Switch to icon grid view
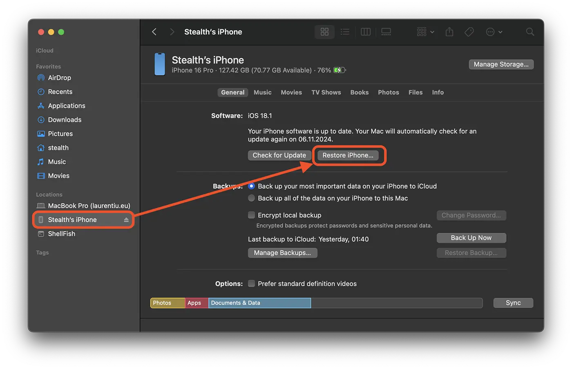 324,32
